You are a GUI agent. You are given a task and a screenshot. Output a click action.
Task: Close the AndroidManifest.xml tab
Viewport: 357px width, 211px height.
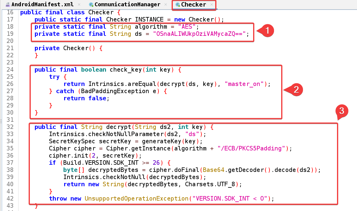pyautogui.click(x=79, y=4)
